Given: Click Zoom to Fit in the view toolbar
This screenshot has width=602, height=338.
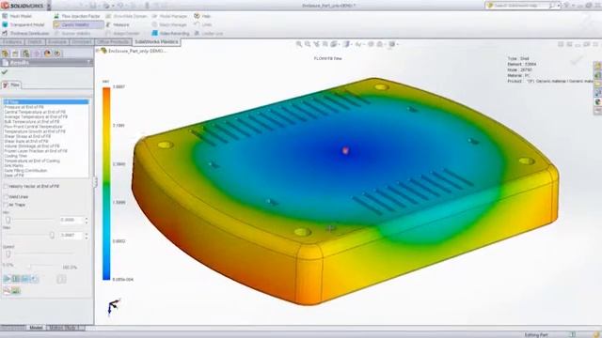Looking at the screenshot, I should [299, 44].
